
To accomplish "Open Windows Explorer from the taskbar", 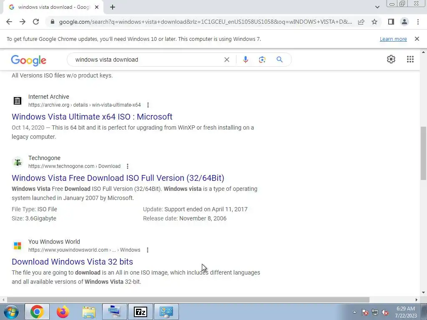I will 89,312.
